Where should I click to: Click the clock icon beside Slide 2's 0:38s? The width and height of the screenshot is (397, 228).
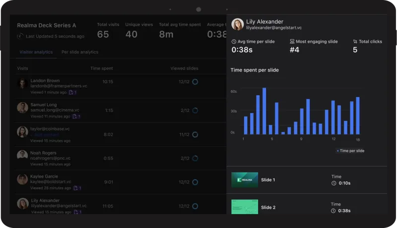(x=333, y=211)
